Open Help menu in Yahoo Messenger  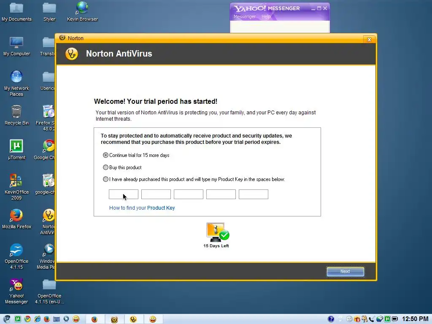266,16
